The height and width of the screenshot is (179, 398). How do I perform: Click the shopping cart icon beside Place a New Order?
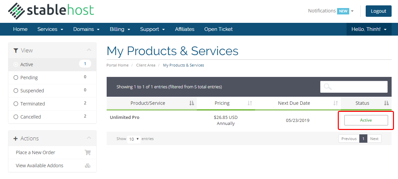(x=87, y=152)
